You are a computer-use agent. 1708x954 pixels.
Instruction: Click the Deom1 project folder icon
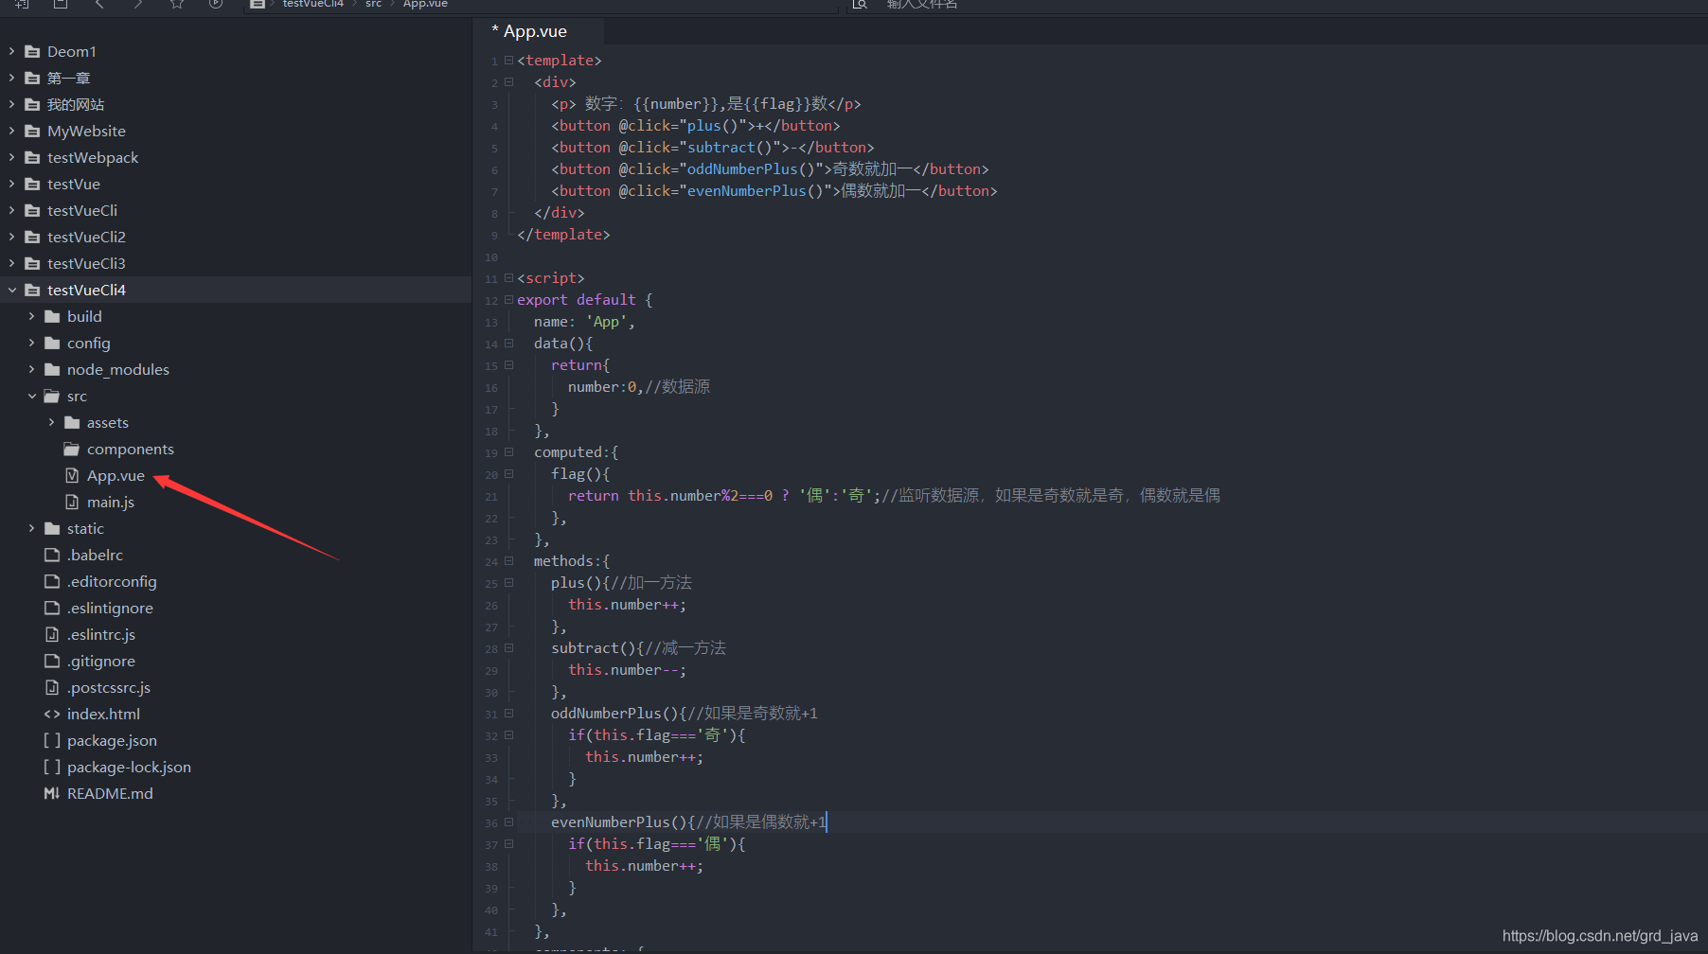click(x=32, y=51)
